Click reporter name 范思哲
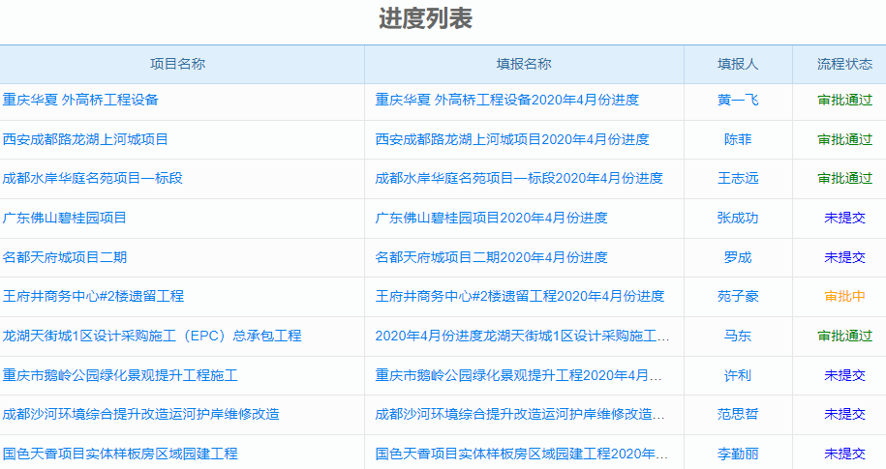The height and width of the screenshot is (469, 886). pos(738,414)
